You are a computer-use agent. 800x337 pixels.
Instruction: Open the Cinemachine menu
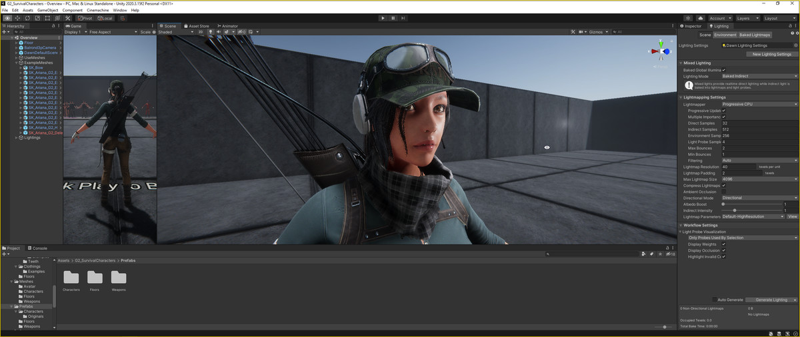tap(98, 10)
